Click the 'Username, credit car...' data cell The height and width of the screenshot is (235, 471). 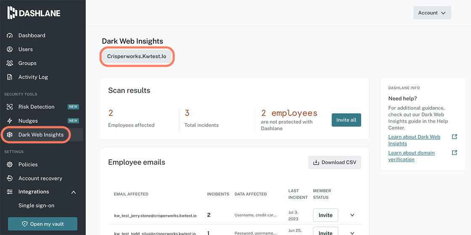256,215
